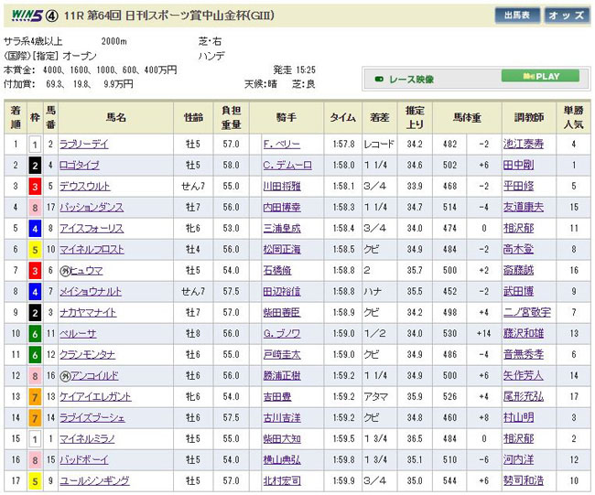Click red frame badge in デウスウルト row
The height and width of the screenshot is (495, 595).
34,187
